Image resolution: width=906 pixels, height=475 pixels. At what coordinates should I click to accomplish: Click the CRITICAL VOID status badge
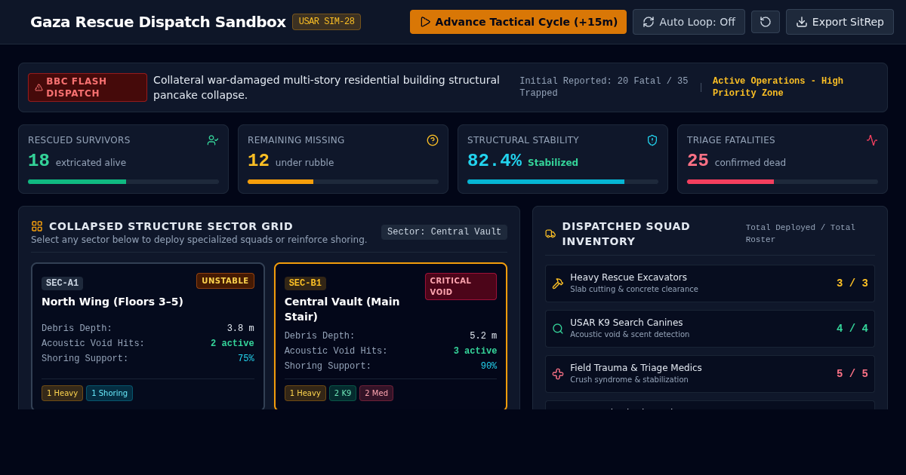(x=461, y=287)
